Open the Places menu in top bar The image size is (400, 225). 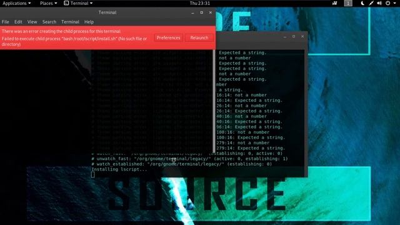tap(48, 3)
